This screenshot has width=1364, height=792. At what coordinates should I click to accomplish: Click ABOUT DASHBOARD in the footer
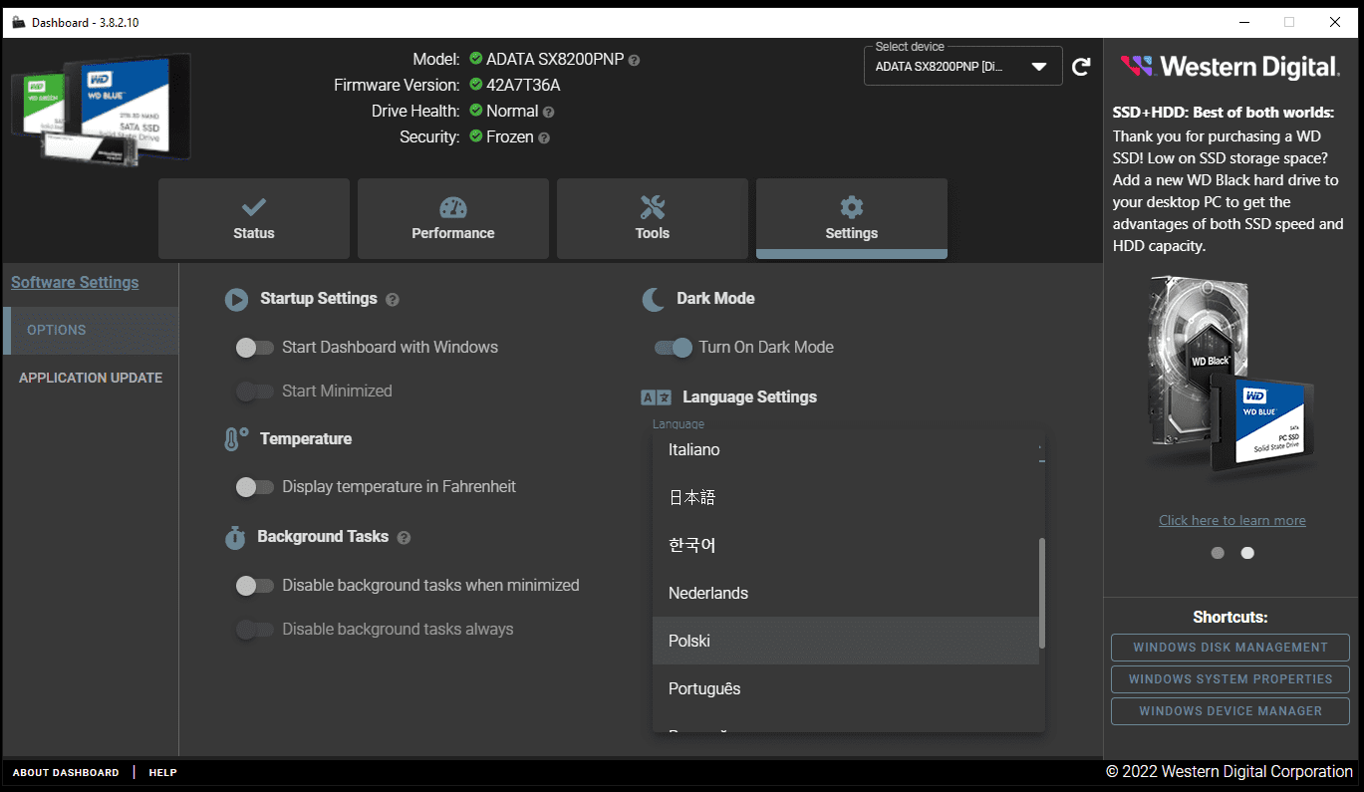pyautogui.click(x=66, y=772)
